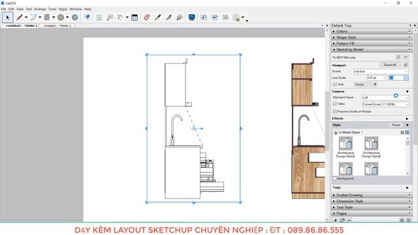The height and width of the screenshot is (235, 418).
Task: Switch styles to list view icon
Action: point(402,133)
